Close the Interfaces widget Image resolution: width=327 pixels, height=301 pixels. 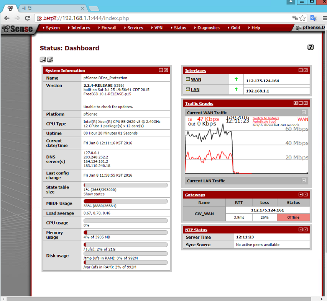click(x=306, y=70)
